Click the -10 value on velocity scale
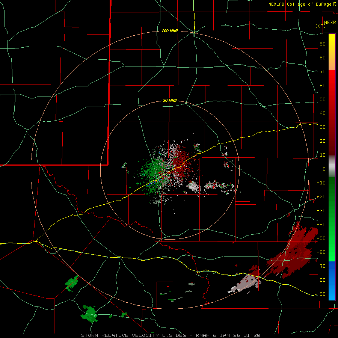Screen dimensions: 338x338 point(321,183)
